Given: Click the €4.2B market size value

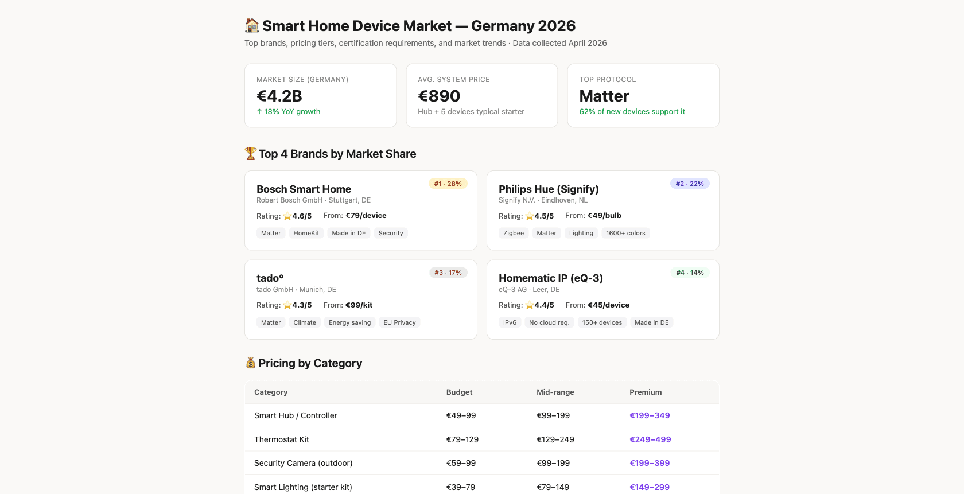Looking at the screenshot, I should coord(279,96).
